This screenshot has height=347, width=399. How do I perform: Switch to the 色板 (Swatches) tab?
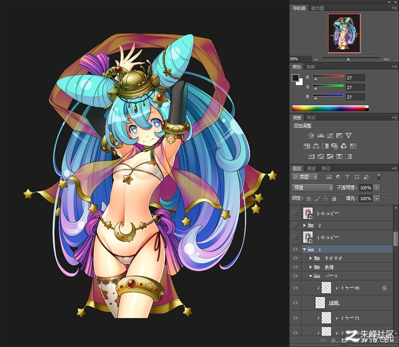(x=311, y=67)
